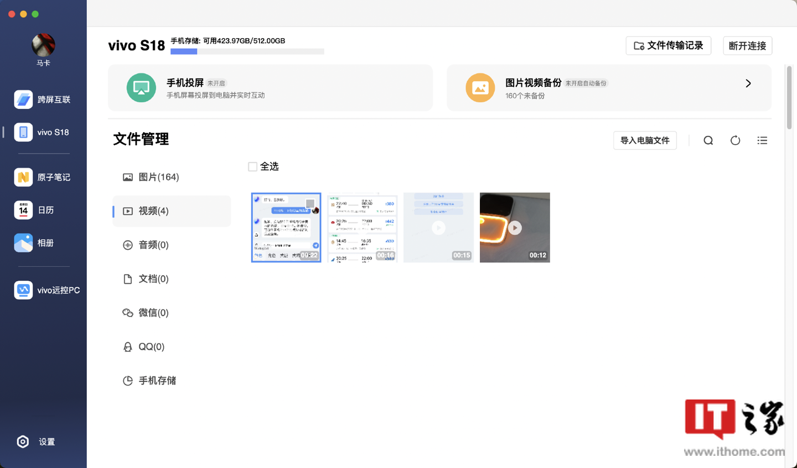Viewport: 797px width, 468px height.
Task: Open the 手机投屏 card title
Action: (x=185, y=83)
